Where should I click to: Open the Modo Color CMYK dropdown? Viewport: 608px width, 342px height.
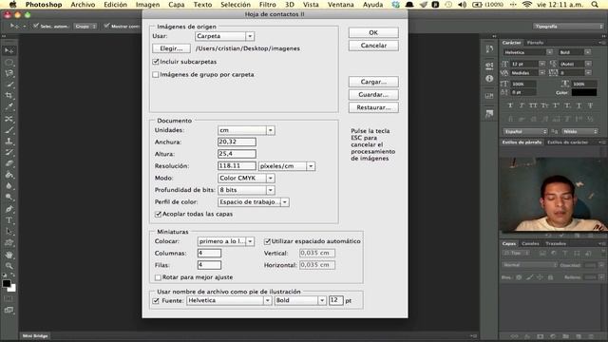coord(246,178)
